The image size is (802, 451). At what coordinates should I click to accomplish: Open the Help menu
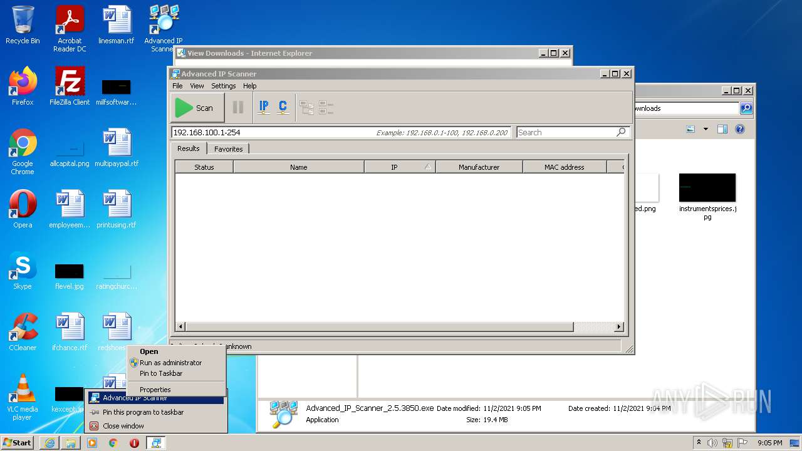(x=249, y=86)
